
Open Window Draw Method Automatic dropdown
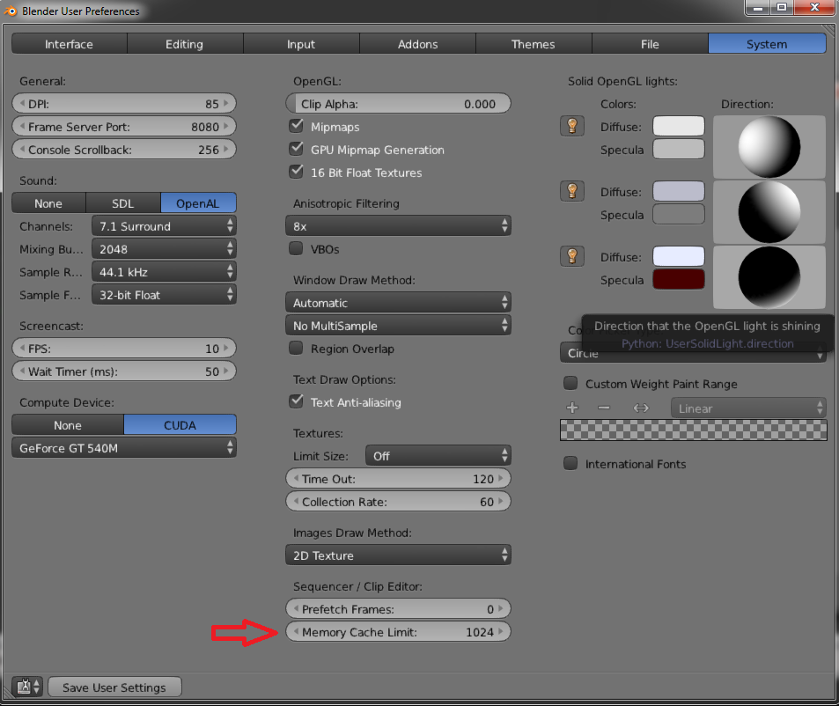(x=398, y=303)
